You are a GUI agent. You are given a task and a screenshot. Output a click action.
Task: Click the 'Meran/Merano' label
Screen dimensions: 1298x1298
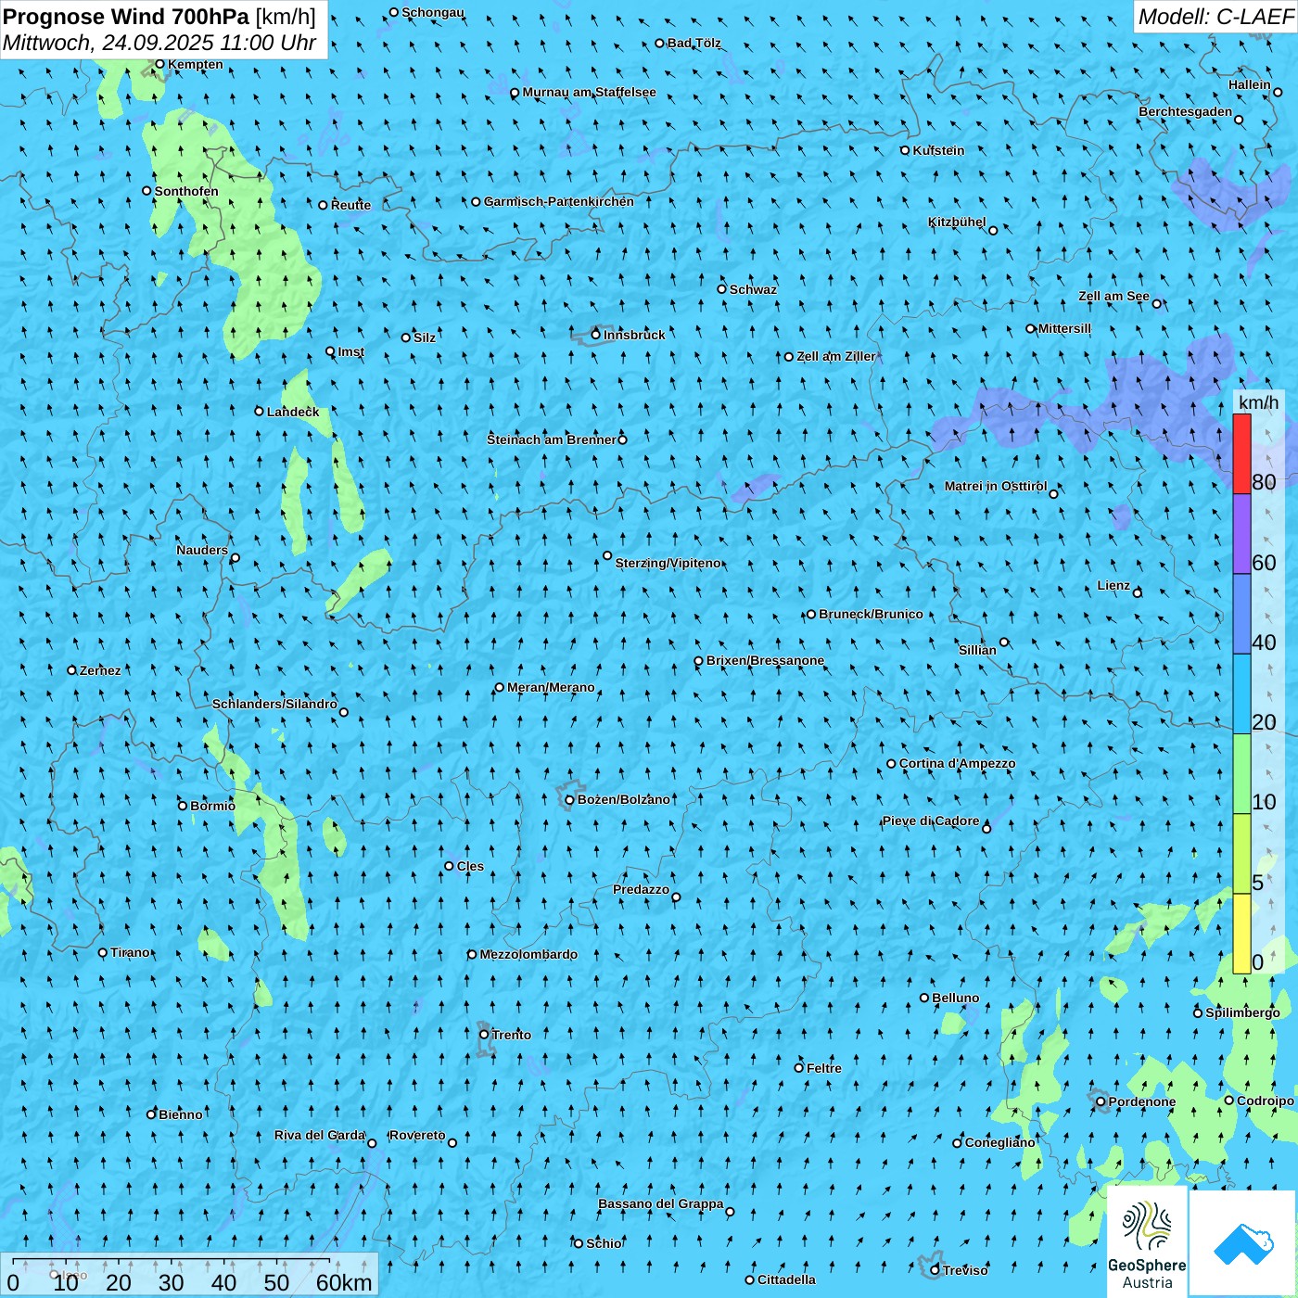pyautogui.click(x=552, y=687)
